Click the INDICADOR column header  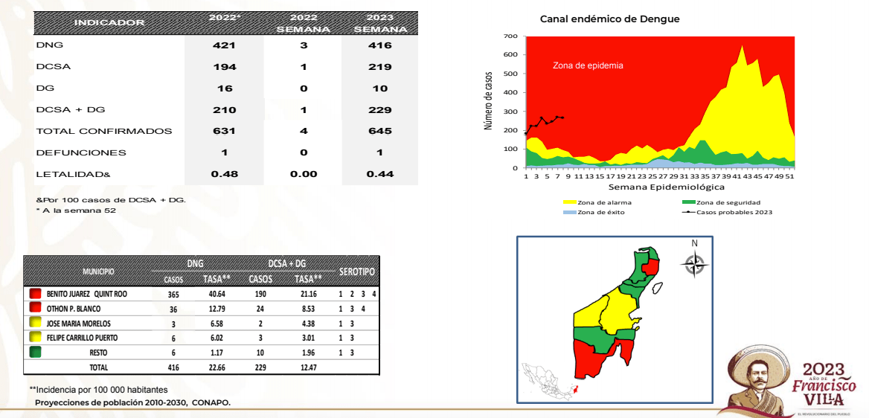pos(109,23)
